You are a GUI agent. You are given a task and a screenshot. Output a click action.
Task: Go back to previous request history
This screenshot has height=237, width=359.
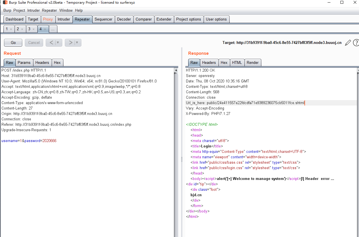coord(51,42)
